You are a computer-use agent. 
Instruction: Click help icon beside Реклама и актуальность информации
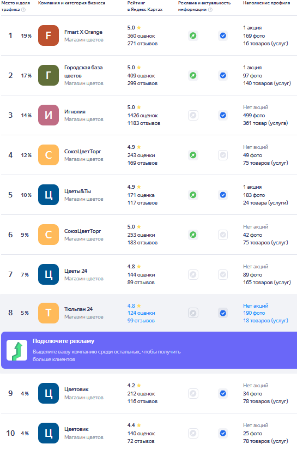(x=210, y=9)
